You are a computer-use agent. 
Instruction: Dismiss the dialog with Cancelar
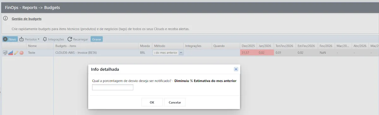coord(175,102)
